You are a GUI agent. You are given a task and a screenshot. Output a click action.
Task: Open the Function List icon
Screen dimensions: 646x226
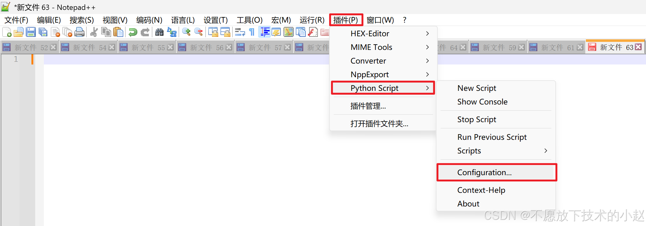[313, 32]
